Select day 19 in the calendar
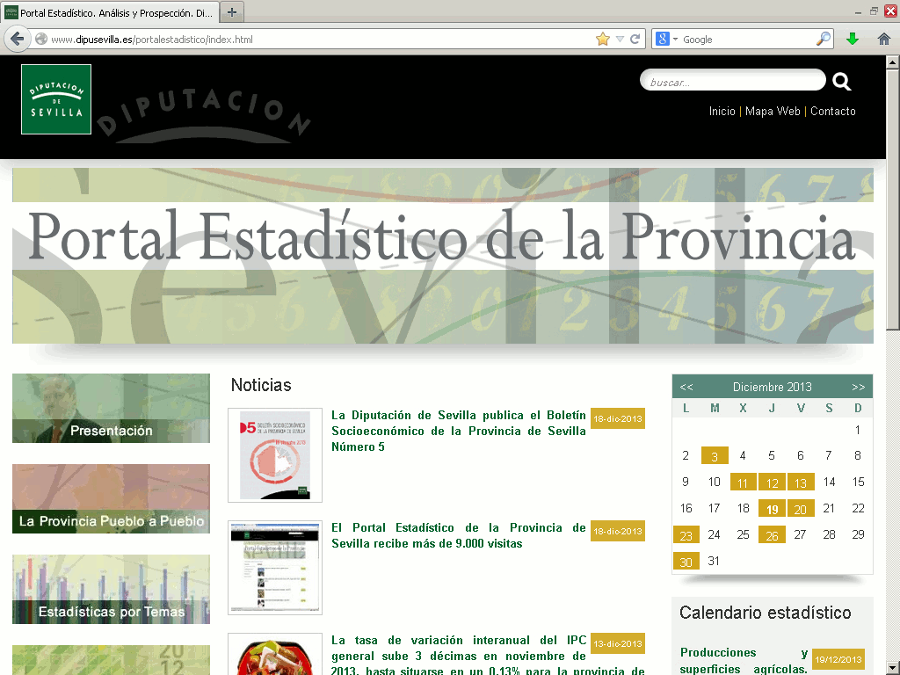Screen dimensions: 900x675 tap(772, 509)
